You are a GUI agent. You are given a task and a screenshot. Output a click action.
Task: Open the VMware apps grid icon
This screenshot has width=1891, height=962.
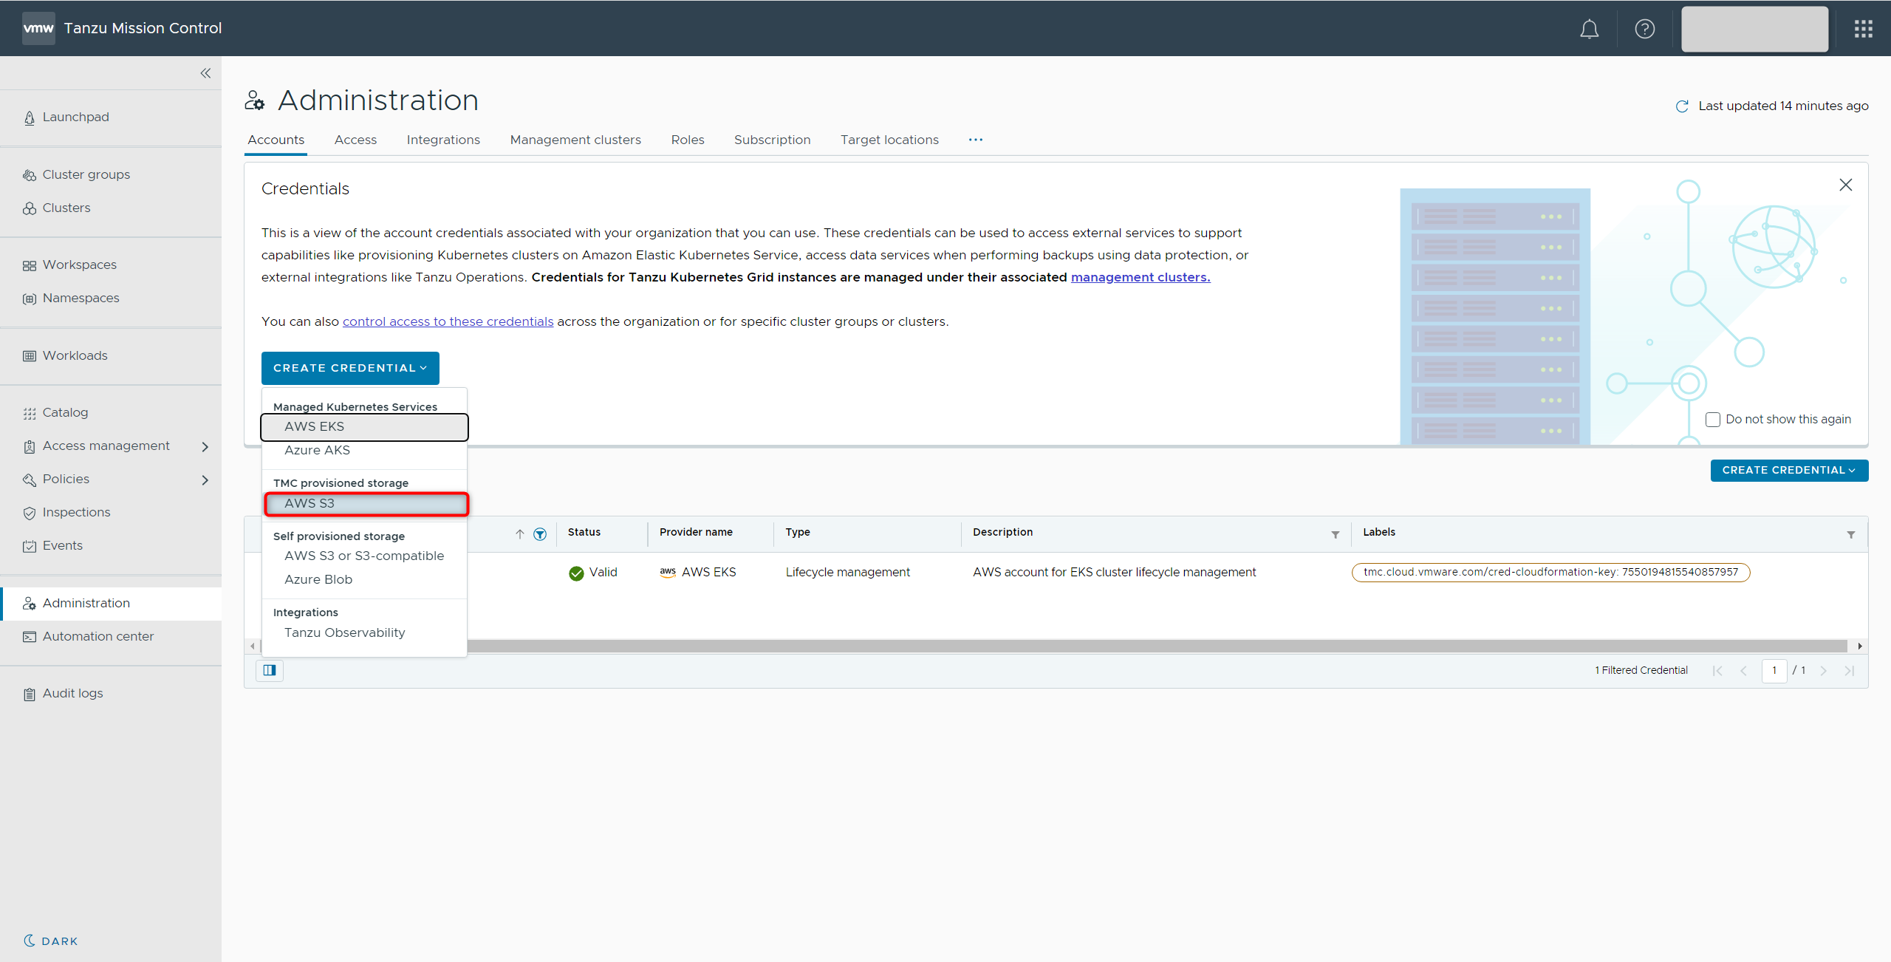point(1863,29)
